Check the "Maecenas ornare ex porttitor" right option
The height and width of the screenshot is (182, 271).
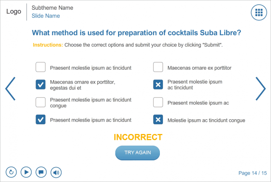pos(158,67)
